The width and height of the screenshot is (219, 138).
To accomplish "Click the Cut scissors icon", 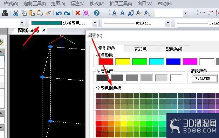I will point(15,13).
